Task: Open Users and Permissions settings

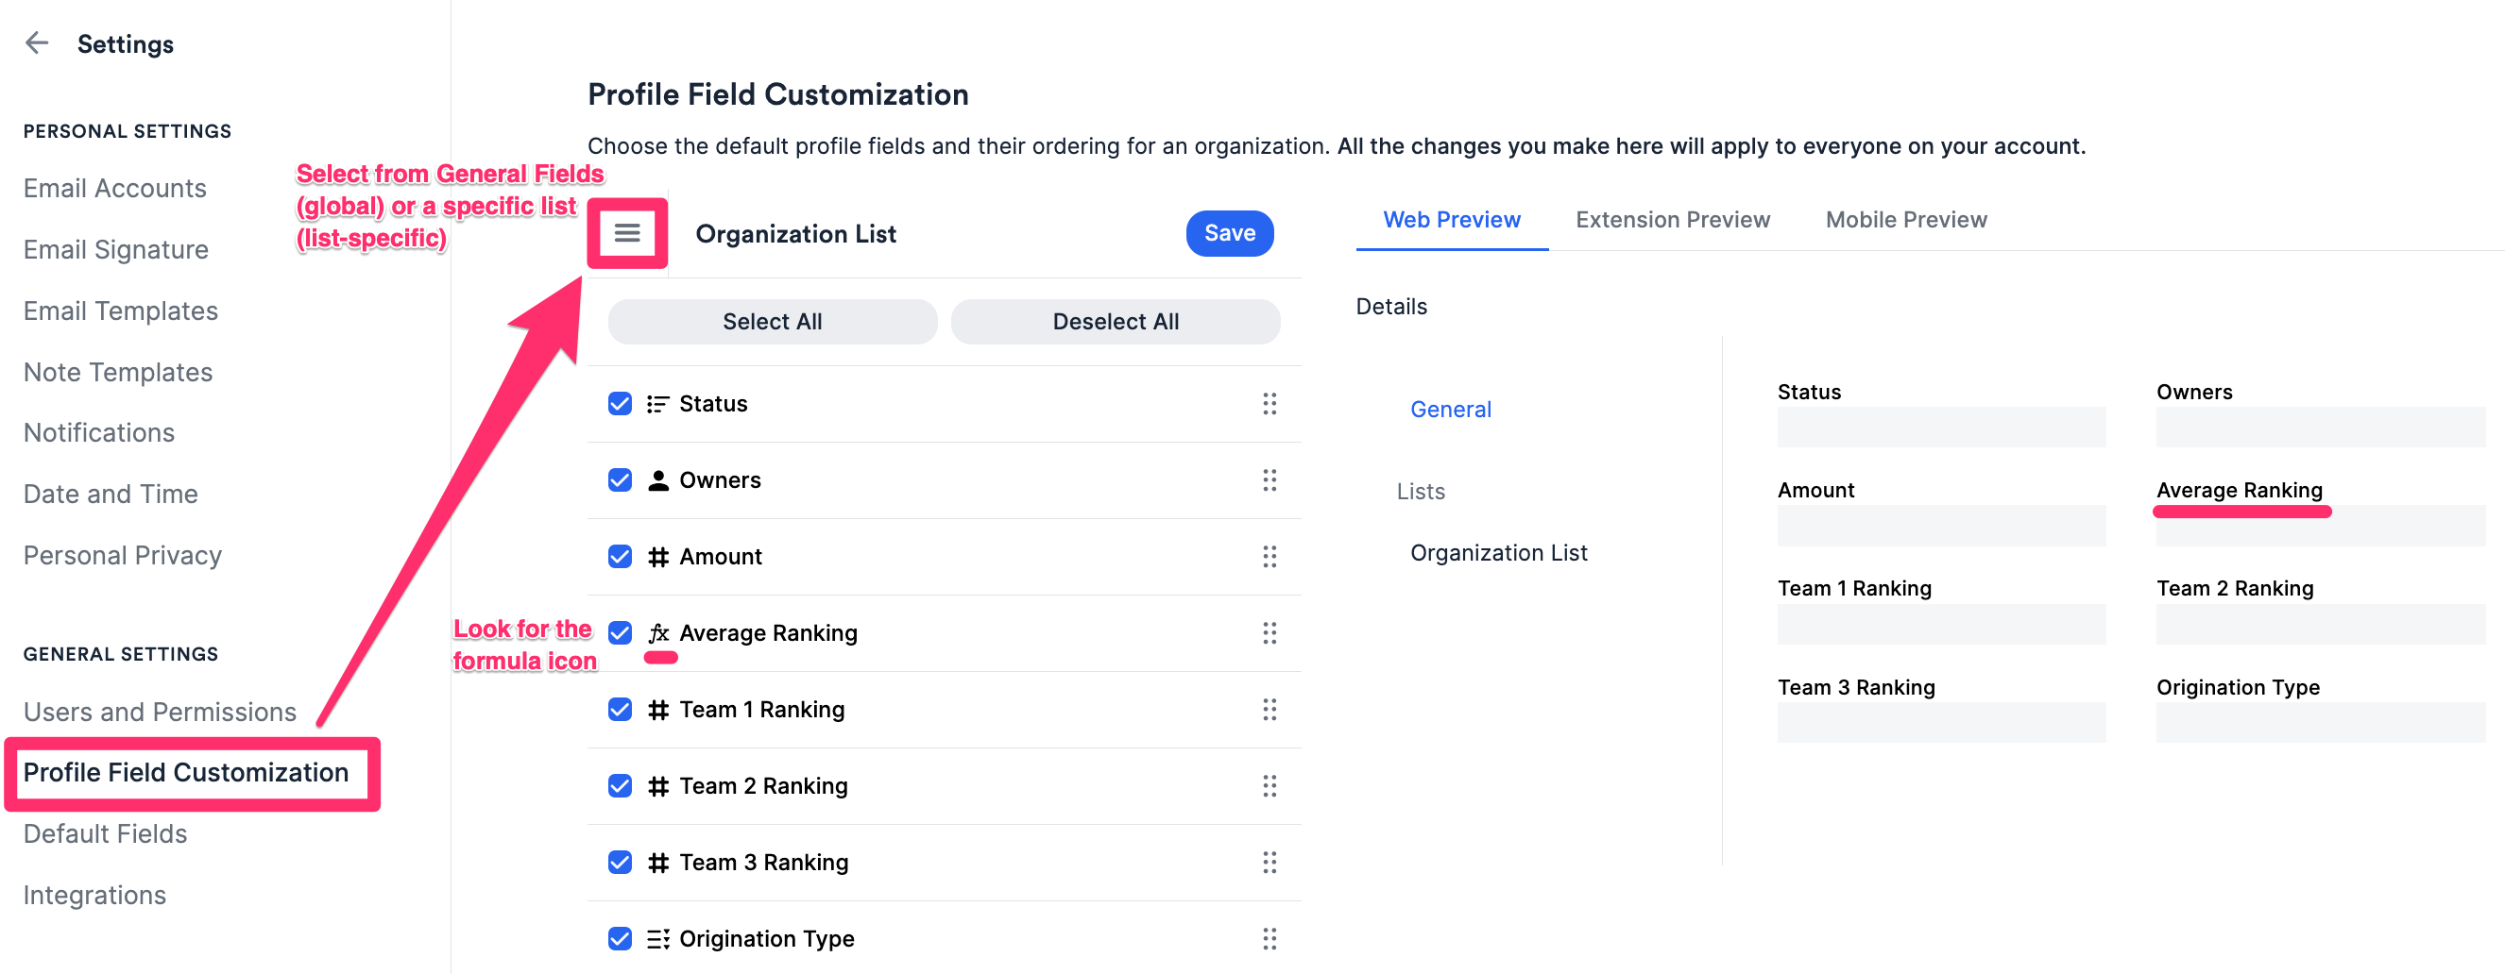Action: pyautogui.click(x=160, y=712)
